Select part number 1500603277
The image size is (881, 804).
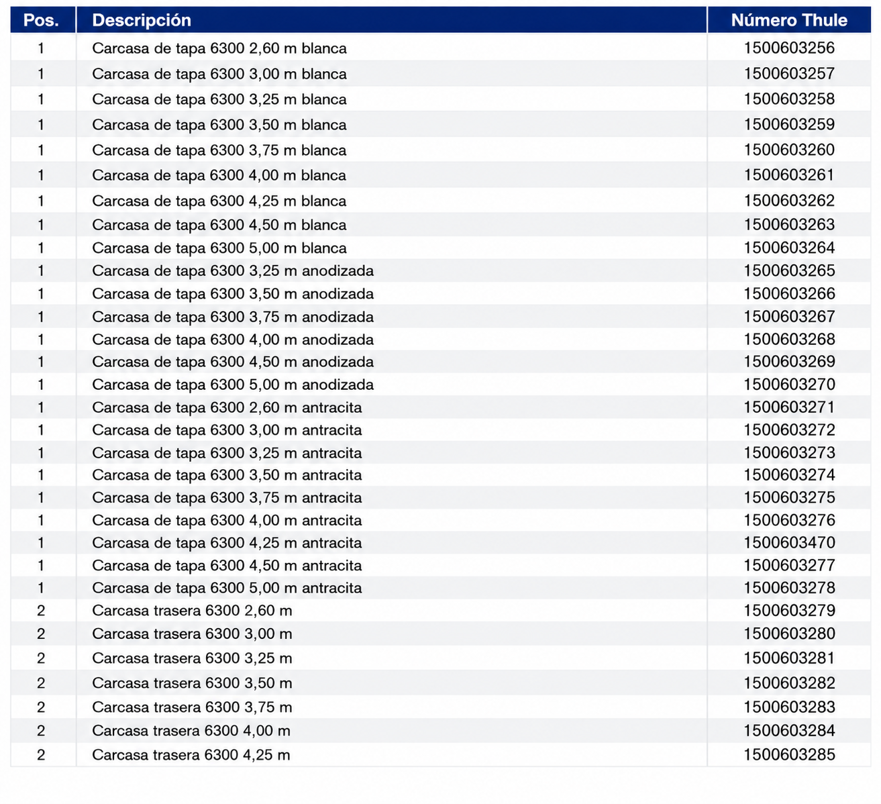coord(789,565)
